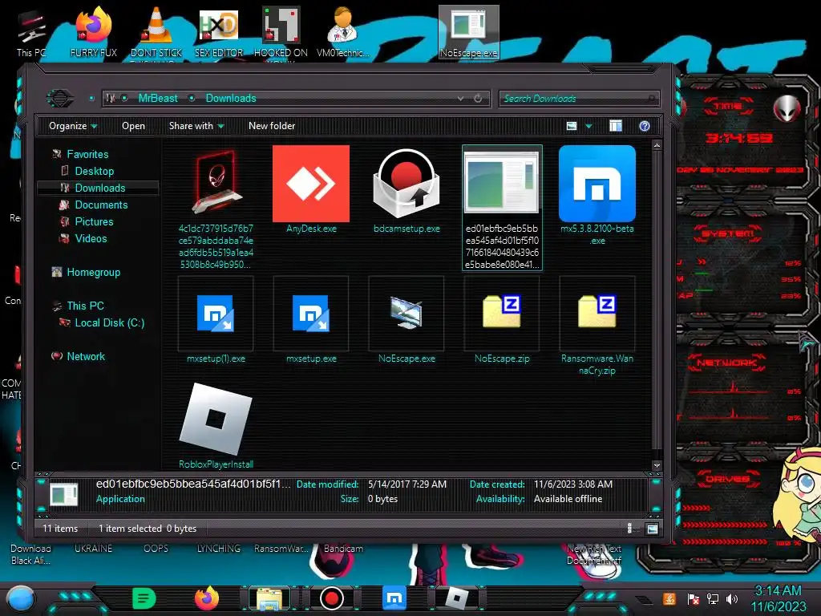Click the ed01ebfbc9eb5bb application file thumbnail

coord(502,181)
